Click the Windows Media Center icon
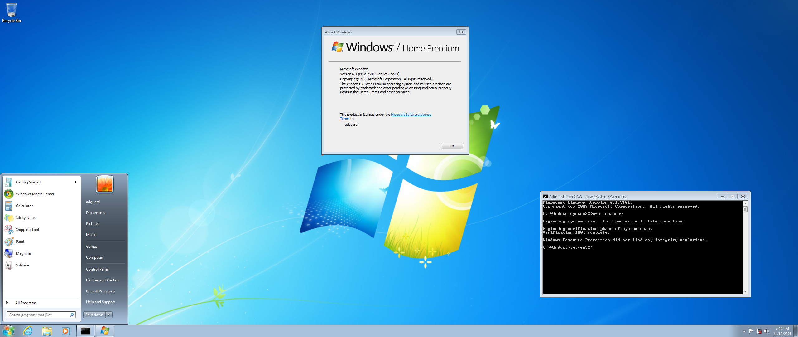Viewport: 798px width, 337px height. pyautogui.click(x=9, y=194)
